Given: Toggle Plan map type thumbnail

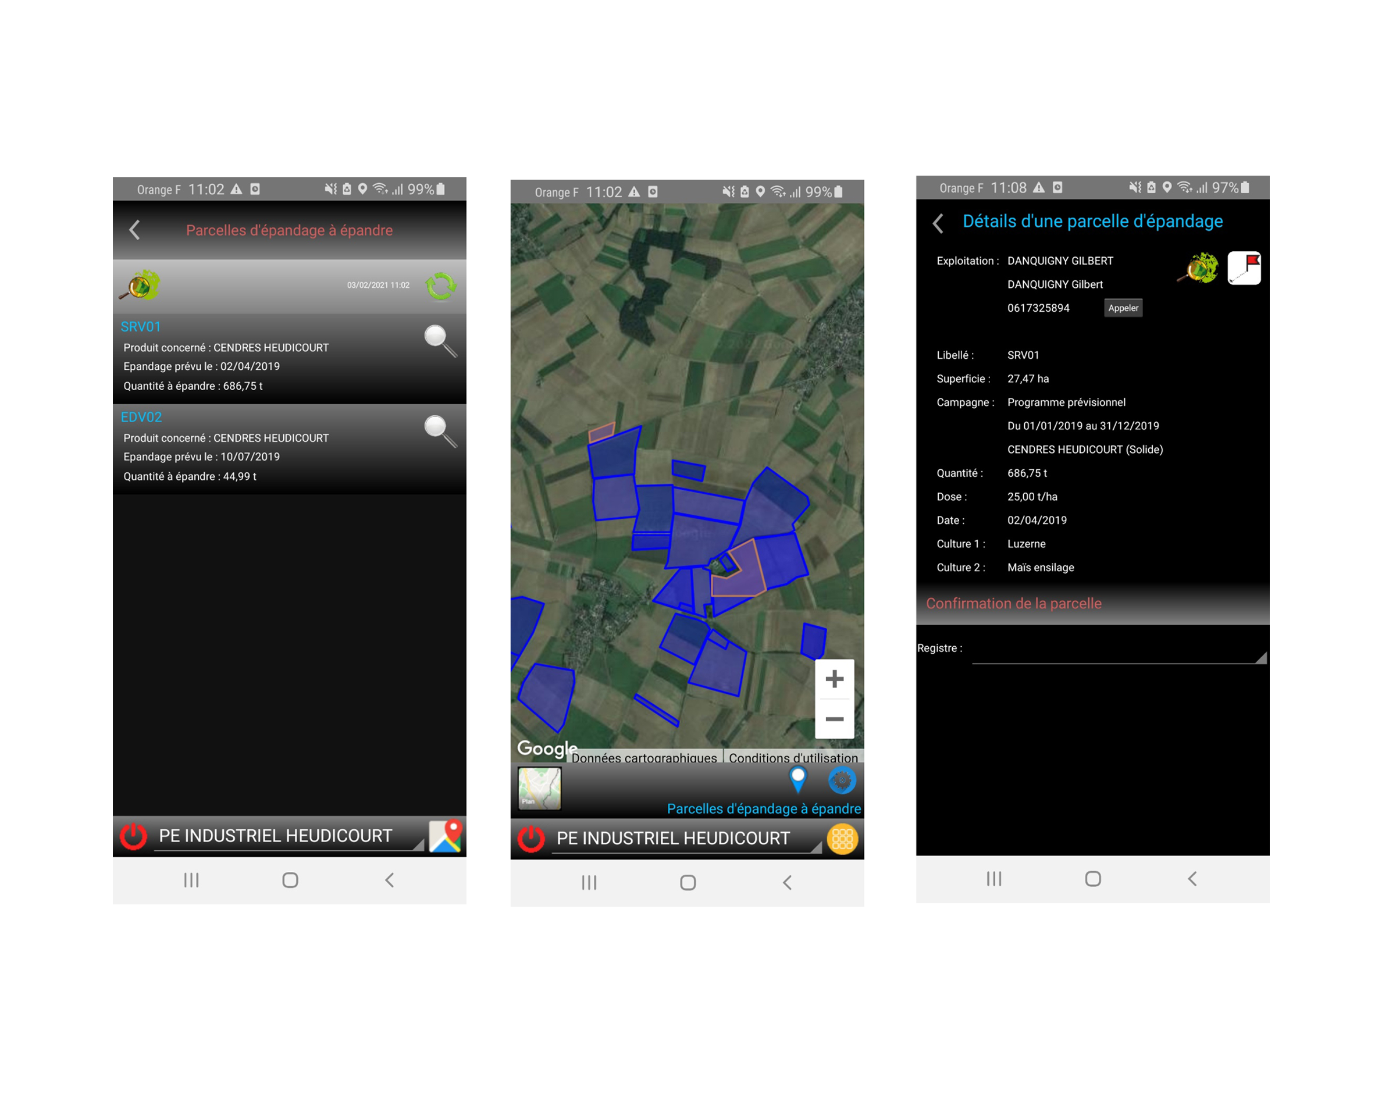Looking at the screenshot, I should pyautogui.click(x=539, y=787).
